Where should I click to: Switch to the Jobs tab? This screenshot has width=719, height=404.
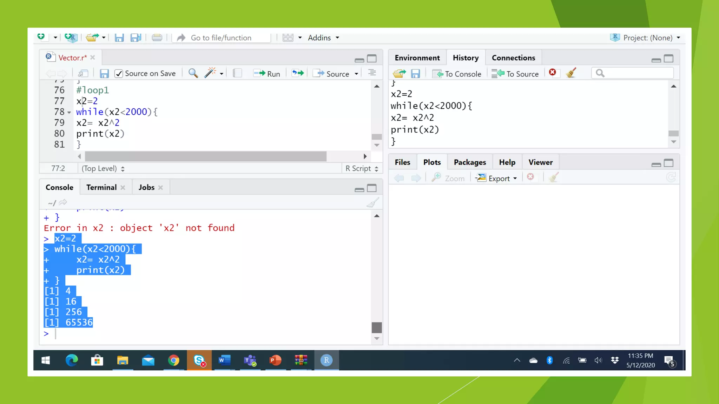(146, 187)
